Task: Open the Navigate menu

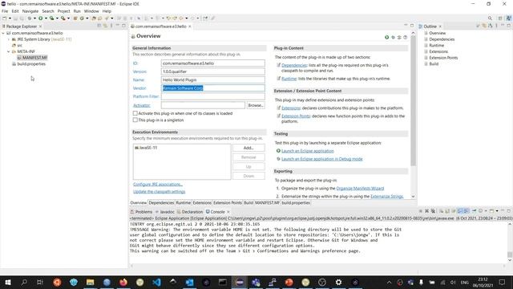Action: click(x=30, y=11)
